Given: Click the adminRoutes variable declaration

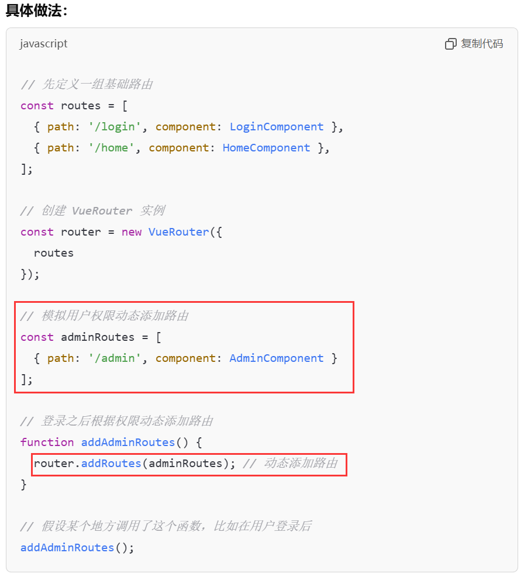Looking at the screenshot, I should [98, 337].
